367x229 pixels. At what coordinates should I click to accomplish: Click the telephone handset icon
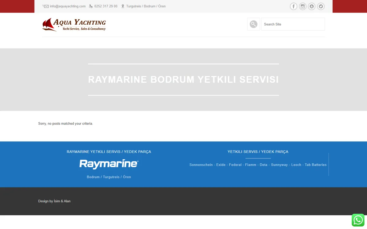click(x=91, y=6)
